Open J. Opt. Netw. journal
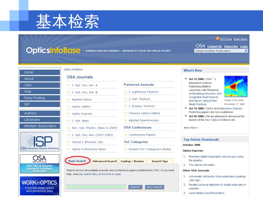This screenshot has height=197, width=263. pos(81,121)
